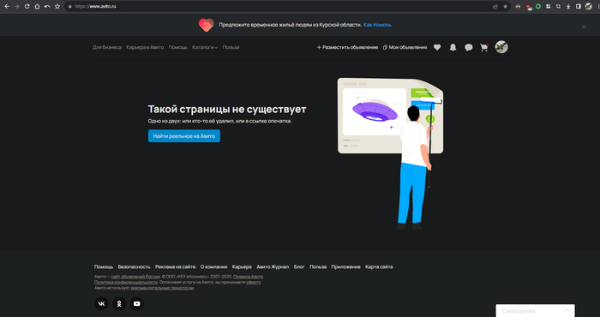
Task: Expand the 'Сообщения' chat panel
Action: [x=536, y=310]
